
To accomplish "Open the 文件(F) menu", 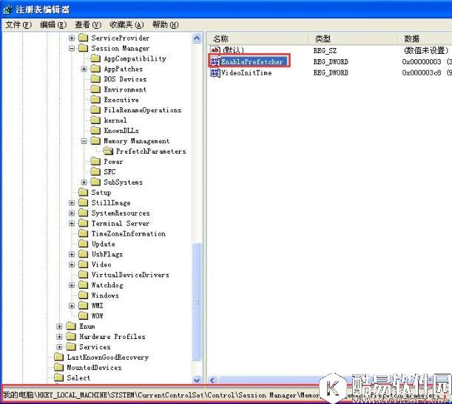I will point(18,25).
